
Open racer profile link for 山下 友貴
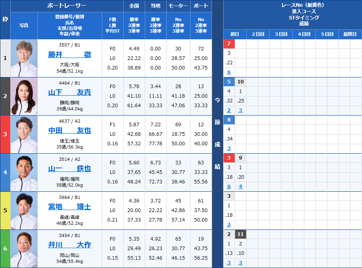click(70, 92)
